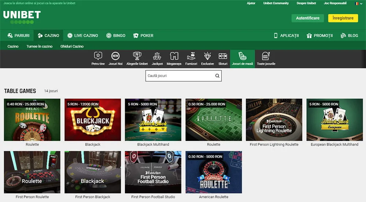Image resolution: width=366 pixels, height=202 pixels.
Task: Open the Megaways category icon
Action: coord(174,56)
